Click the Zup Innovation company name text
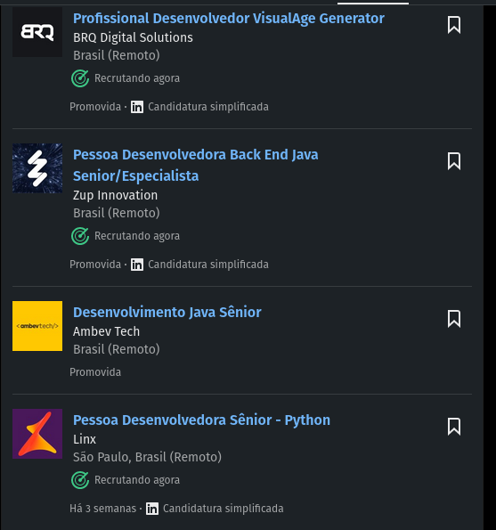Viewport: 496px width, 530px height. (115, 195)
